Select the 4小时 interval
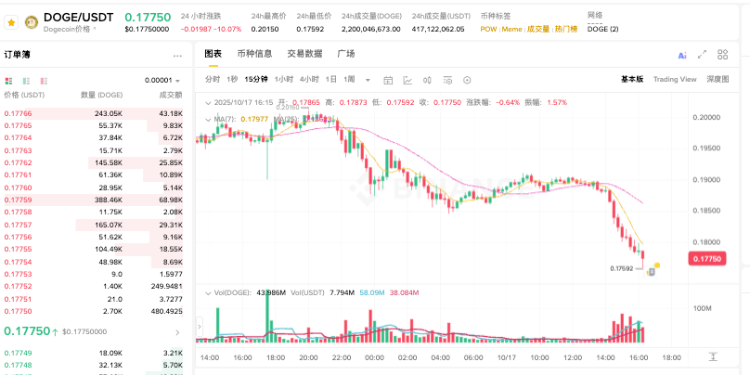Viewport: 750px width, 375px height. pos(309,80)
